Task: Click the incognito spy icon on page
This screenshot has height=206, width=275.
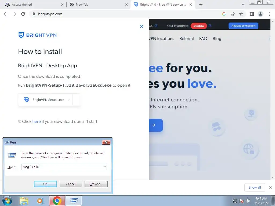Action: pyautogui.click(x=216, y=127)
